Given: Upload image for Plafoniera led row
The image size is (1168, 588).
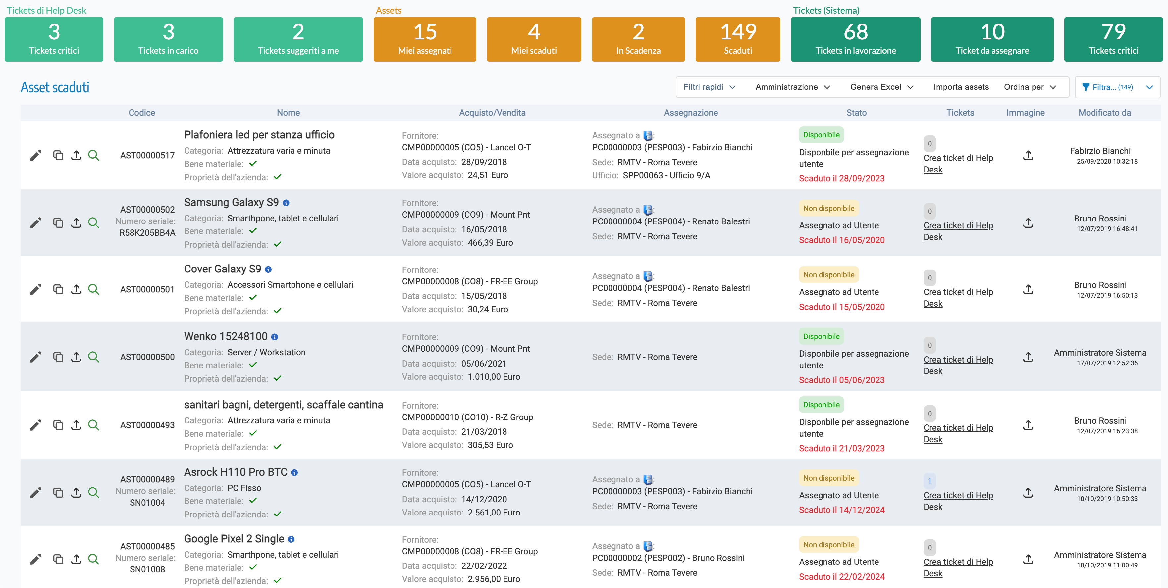Looking at the screenshot, I should coord(1028,156).
